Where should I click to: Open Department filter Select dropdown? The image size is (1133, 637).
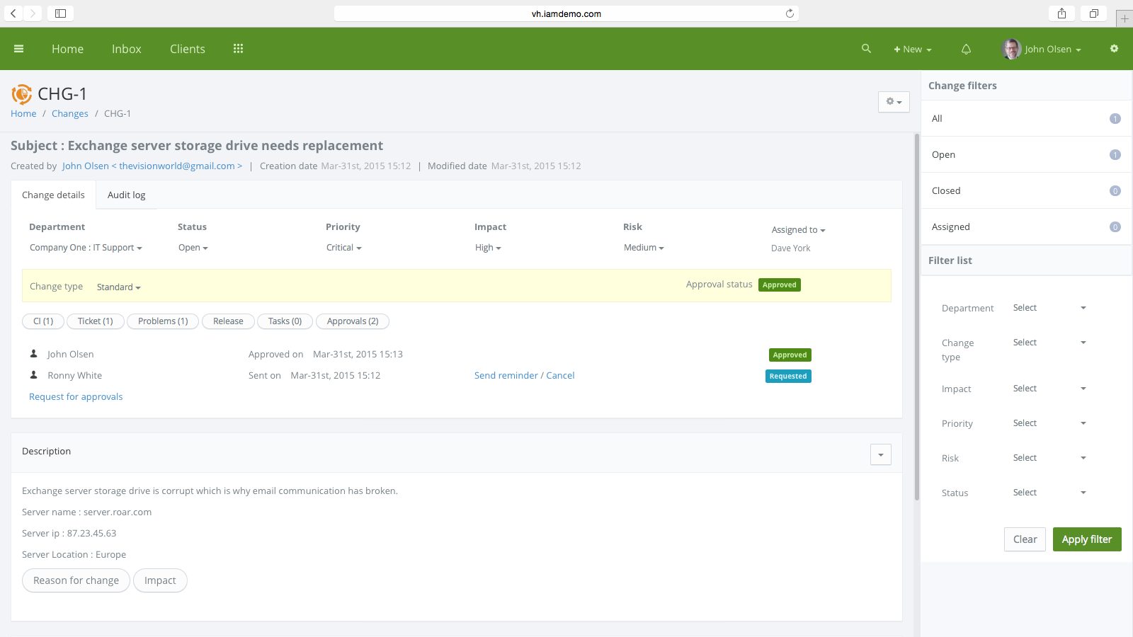pos(1049,308)
